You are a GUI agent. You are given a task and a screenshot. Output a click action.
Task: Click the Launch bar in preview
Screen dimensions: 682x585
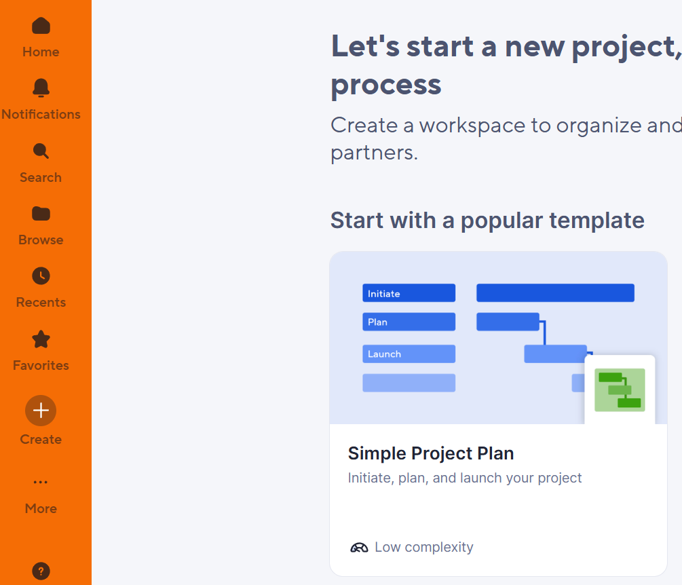tap(409, 354)
